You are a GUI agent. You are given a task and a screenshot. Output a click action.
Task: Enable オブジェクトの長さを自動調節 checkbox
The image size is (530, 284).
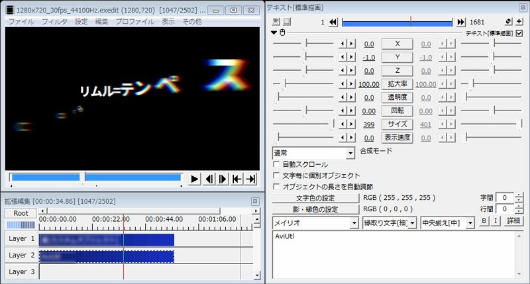click(276, 187)
